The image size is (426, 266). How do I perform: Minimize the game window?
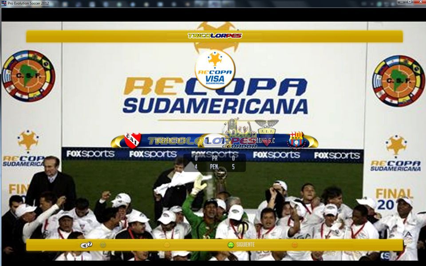pos(401,2)
